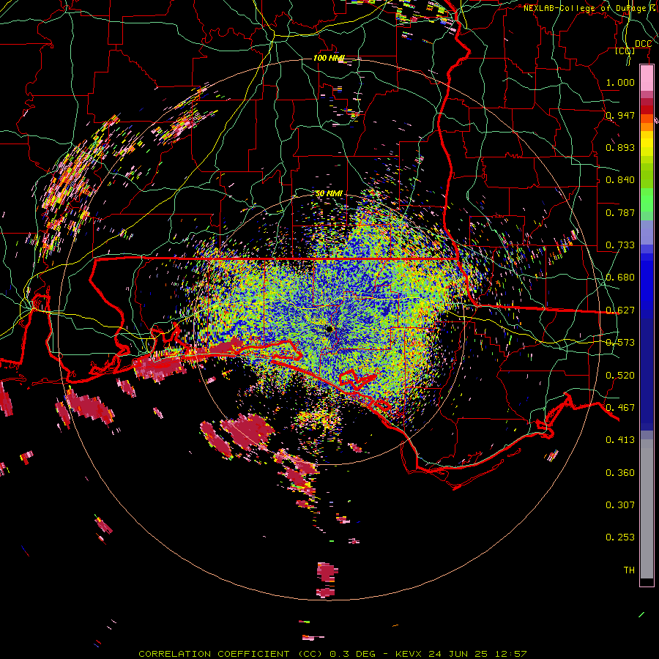The height and width of the screenshot is (659, 659).
Task: Click the 0.680 scale value
Action: point(620,277)
